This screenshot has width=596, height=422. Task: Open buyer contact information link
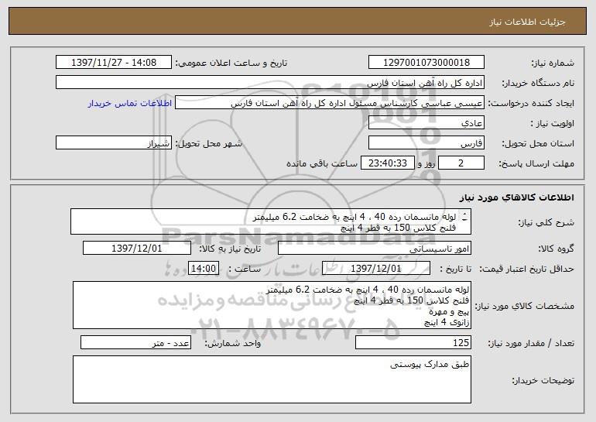pyautogui.click(x=130, y=103)
